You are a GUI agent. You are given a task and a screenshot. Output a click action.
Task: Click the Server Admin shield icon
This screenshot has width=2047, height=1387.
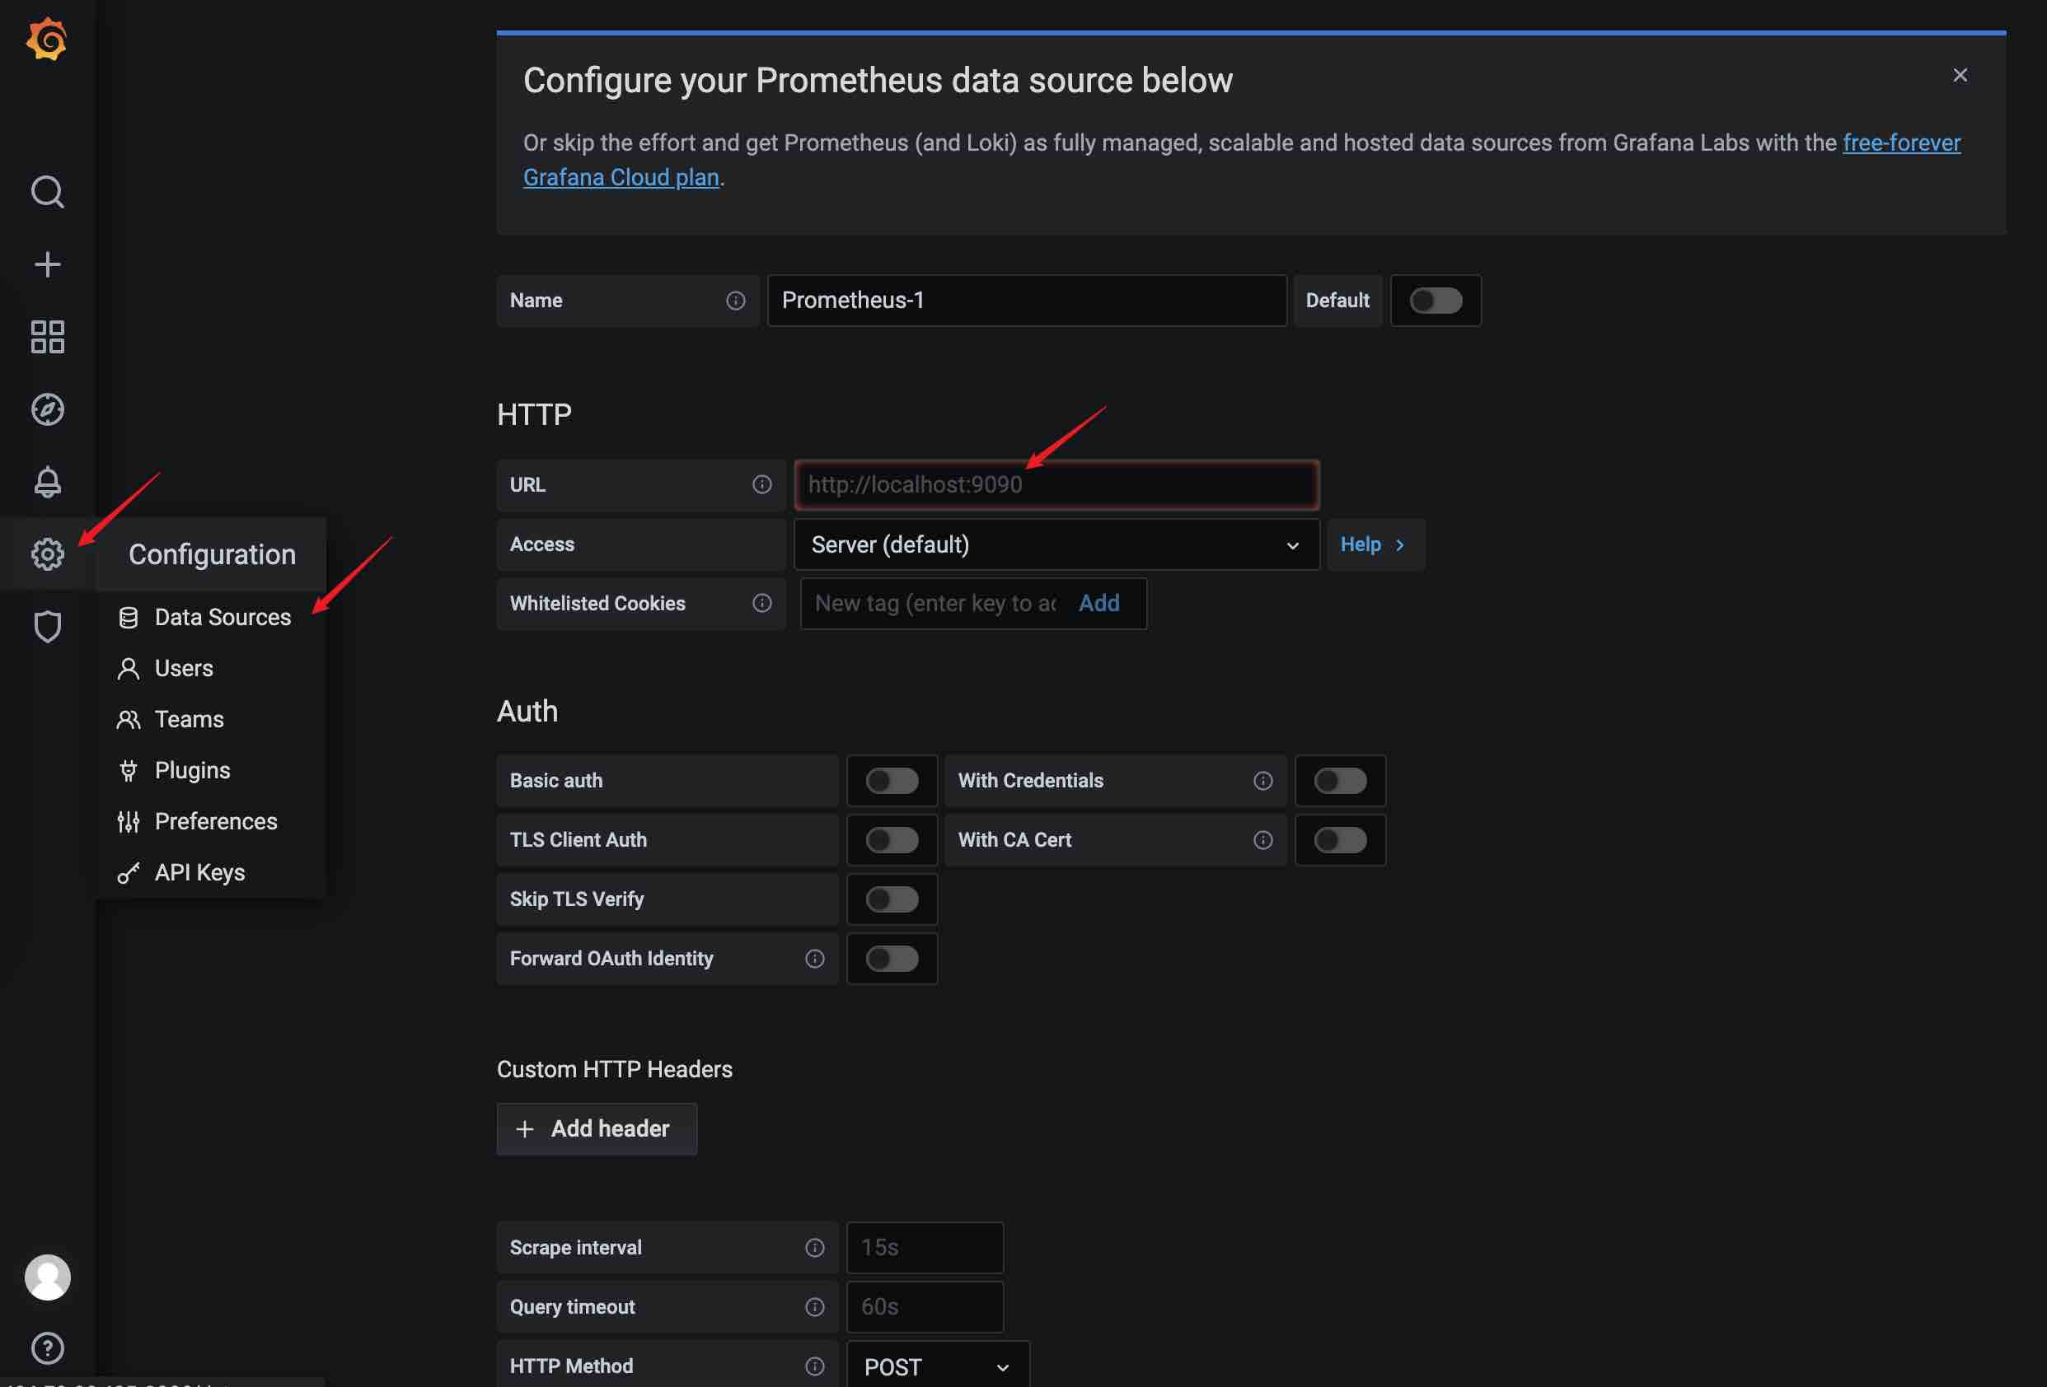click(x=47, y=627)
